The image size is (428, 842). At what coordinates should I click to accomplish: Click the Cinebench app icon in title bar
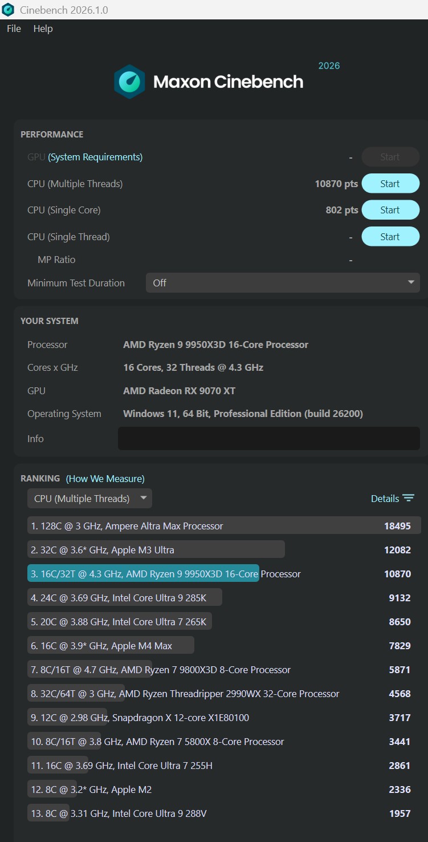point(8,10)
